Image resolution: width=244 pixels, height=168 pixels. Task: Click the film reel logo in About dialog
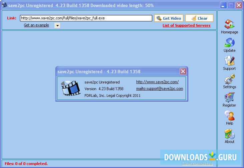[71, 88]
